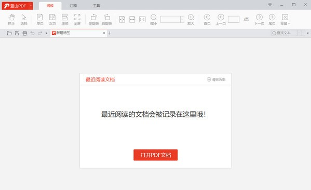
Task: Click first small arrow next to search box
Action: [299, 33]
